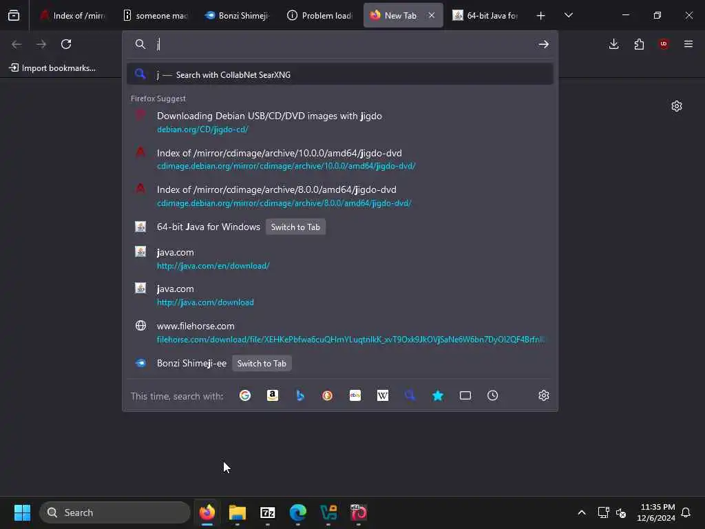This screenshot has width=705, height=529.
Task: Open Firefox View from the tab strip
Action: 14,15
